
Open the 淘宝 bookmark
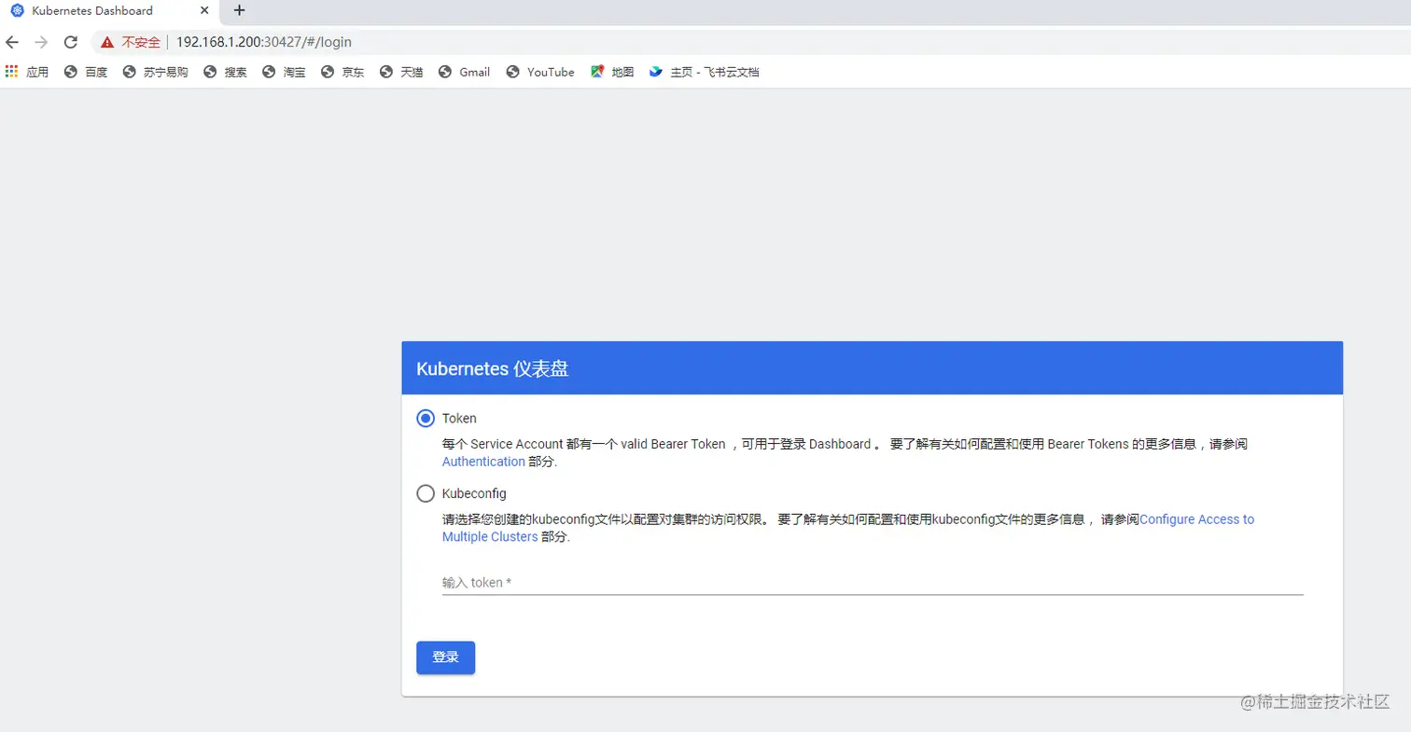point(284,72)
